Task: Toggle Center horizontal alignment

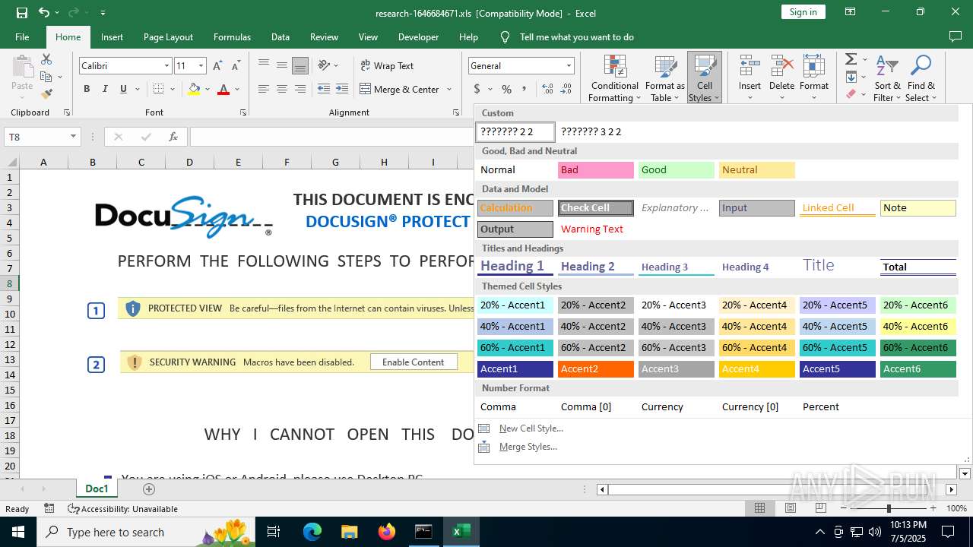Action: pos(282,89)
